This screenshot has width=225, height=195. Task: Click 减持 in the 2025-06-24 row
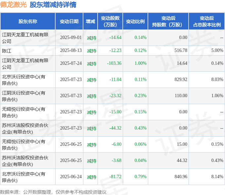(x=92, y=177)
